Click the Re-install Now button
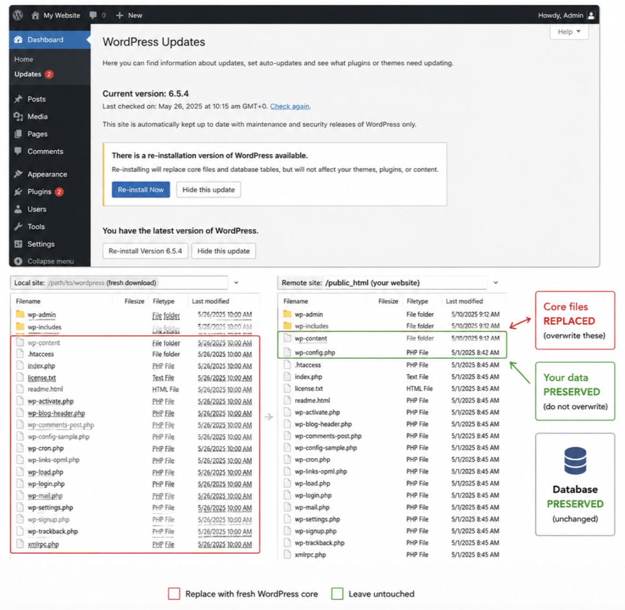625x610 pixels. point(141,190)
